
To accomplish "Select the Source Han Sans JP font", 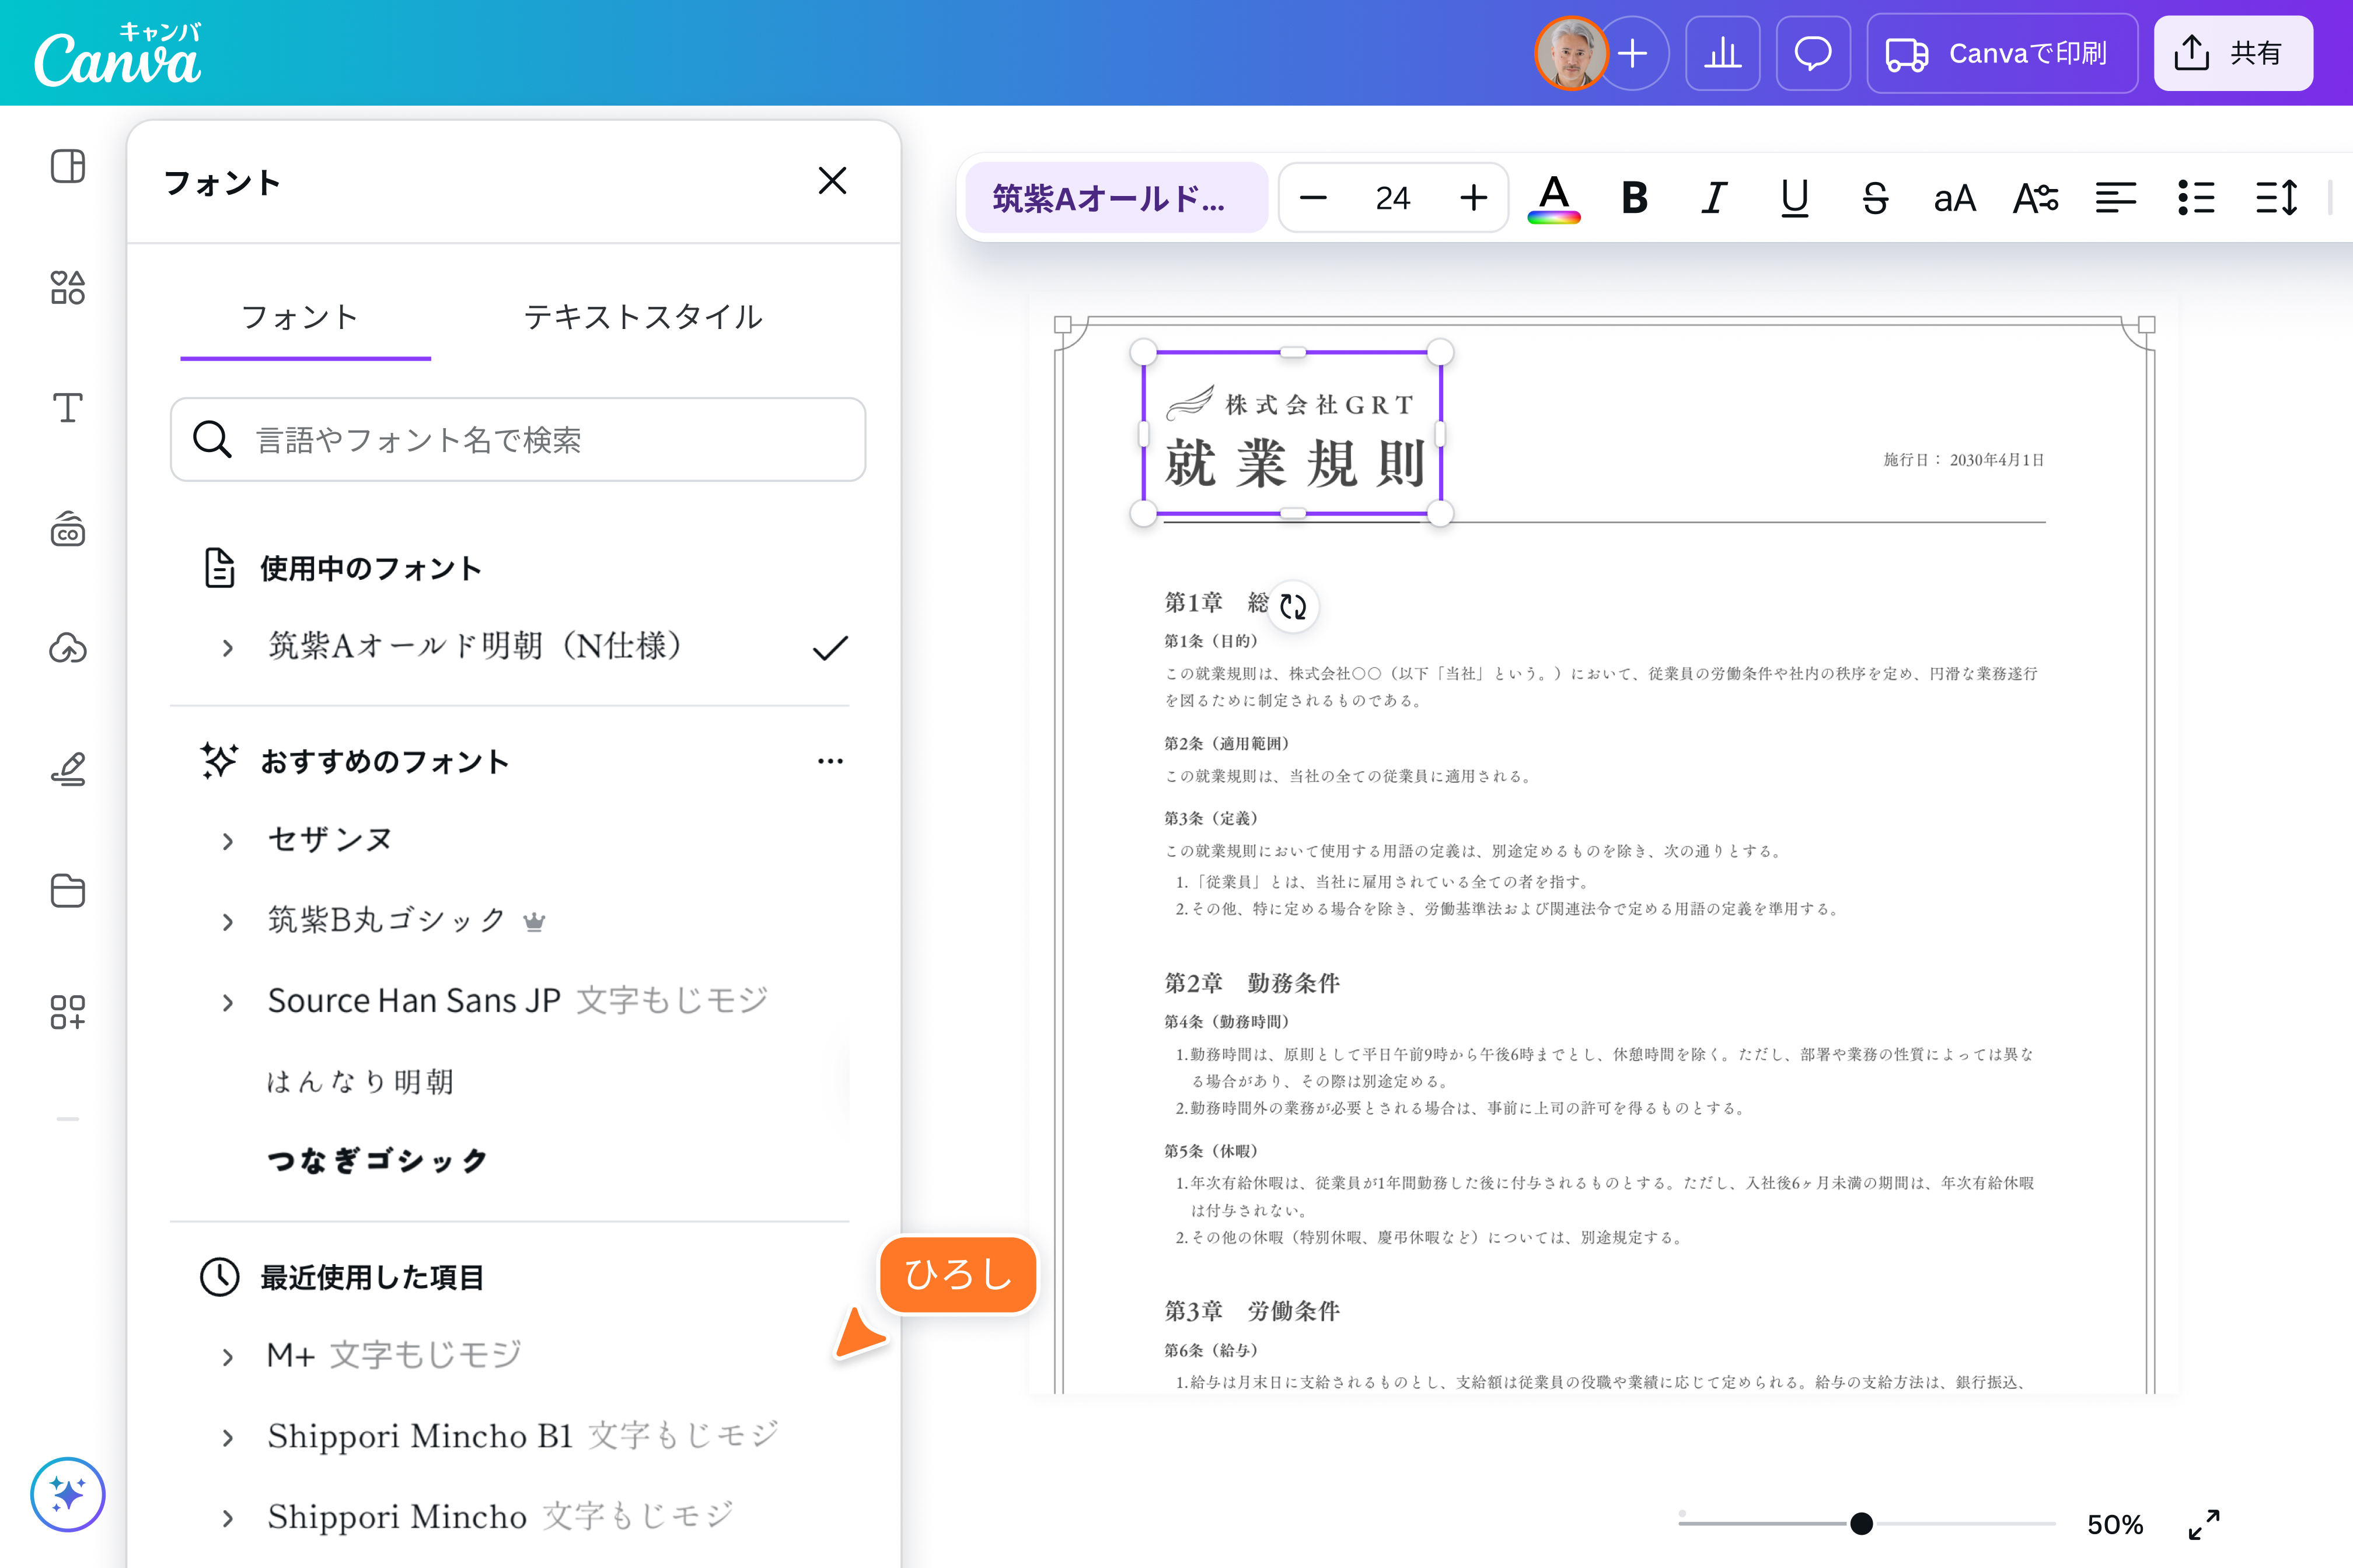I will point(413,1000).
